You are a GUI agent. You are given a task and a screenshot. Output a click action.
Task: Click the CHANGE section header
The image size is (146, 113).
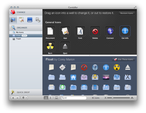coord(26,12)
